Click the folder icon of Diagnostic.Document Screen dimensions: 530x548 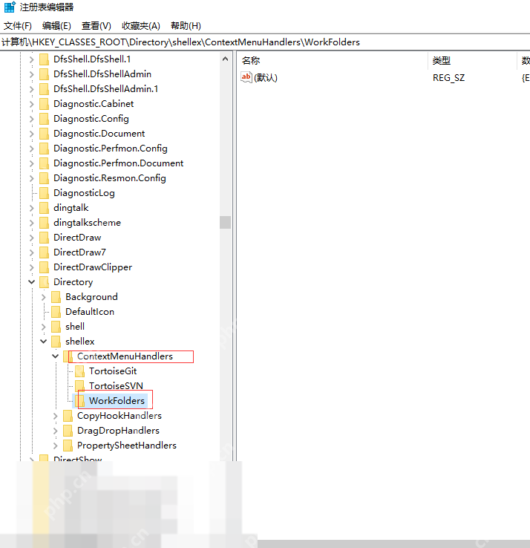[x=45, y=134]
